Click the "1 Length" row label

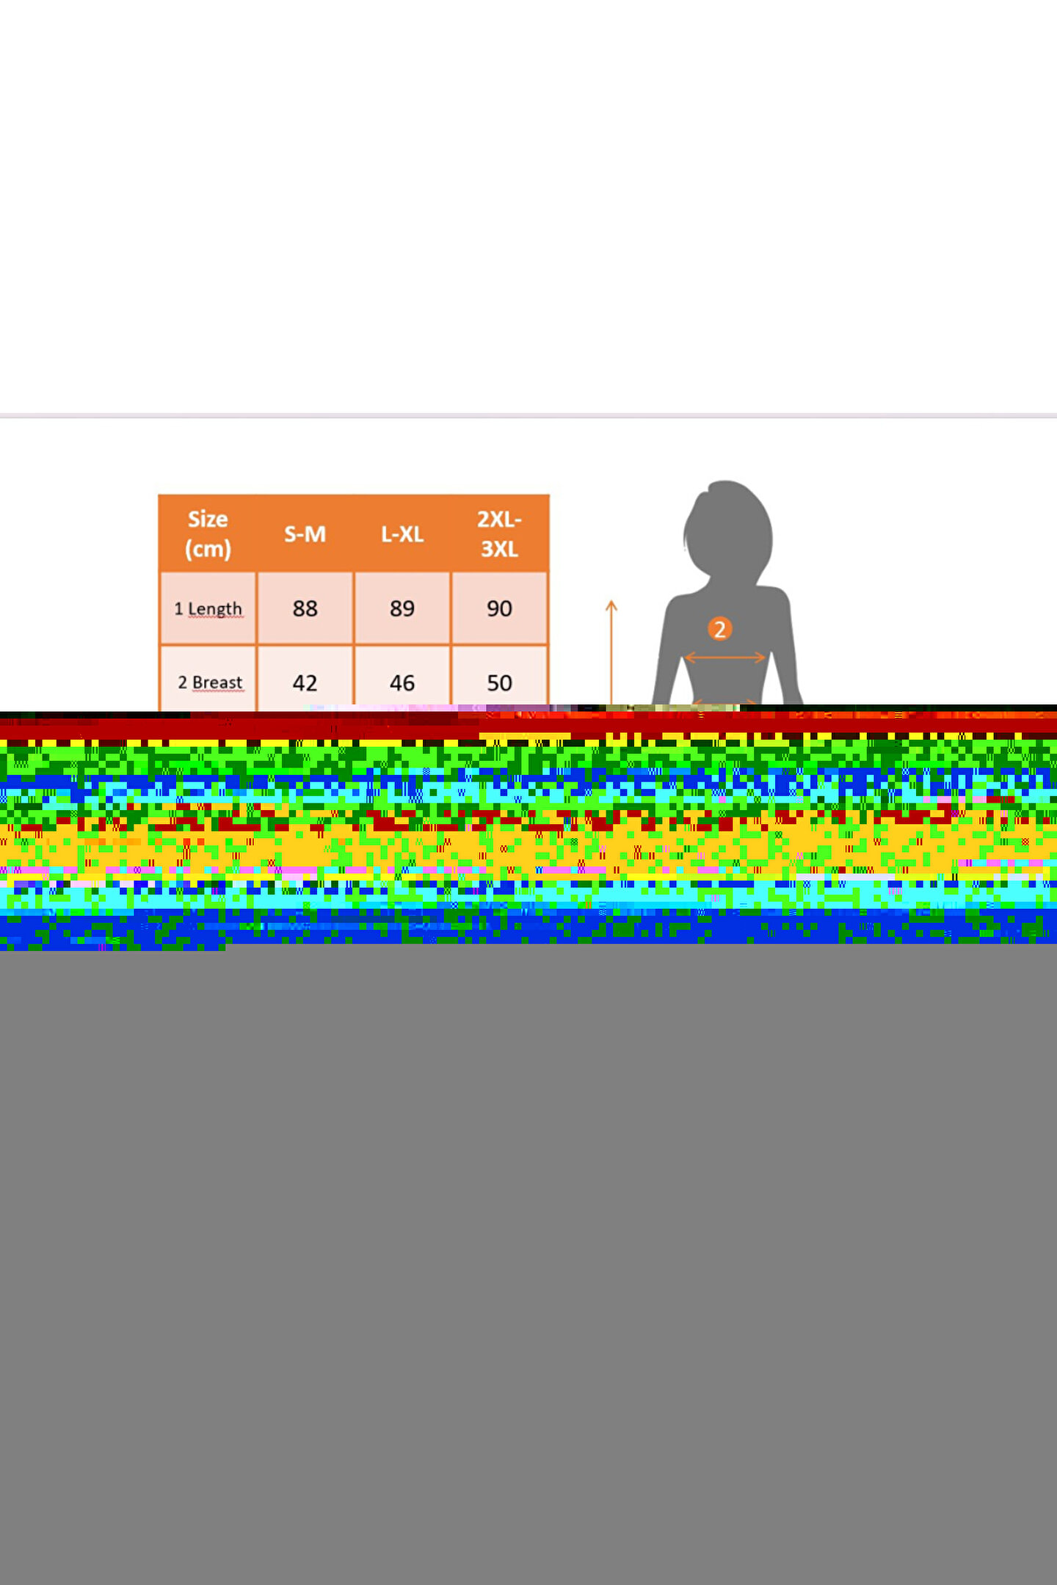[x=208, y=609]
